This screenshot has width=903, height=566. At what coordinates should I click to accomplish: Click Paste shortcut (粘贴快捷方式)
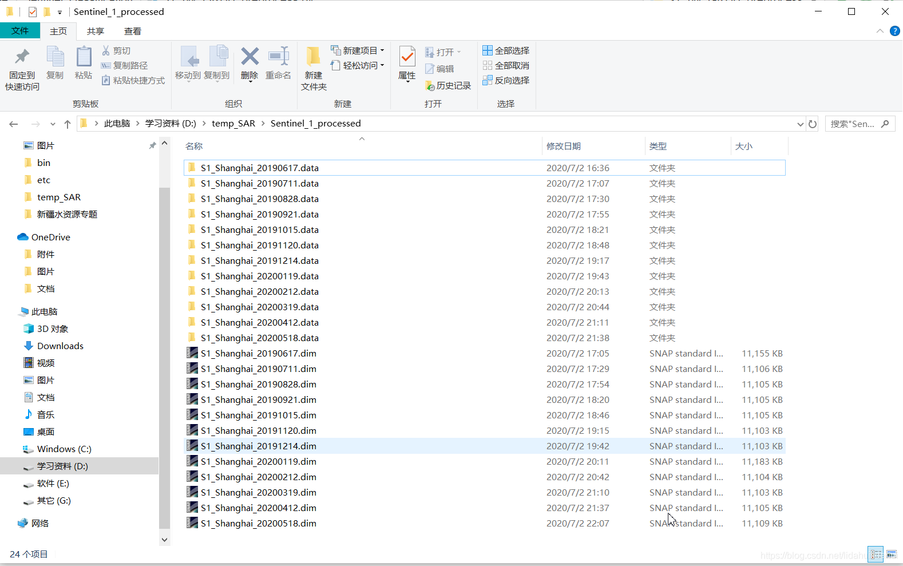(133, 80)
